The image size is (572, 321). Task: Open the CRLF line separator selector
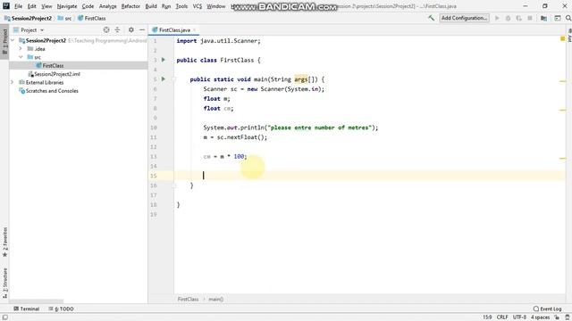tap(502, 317)
